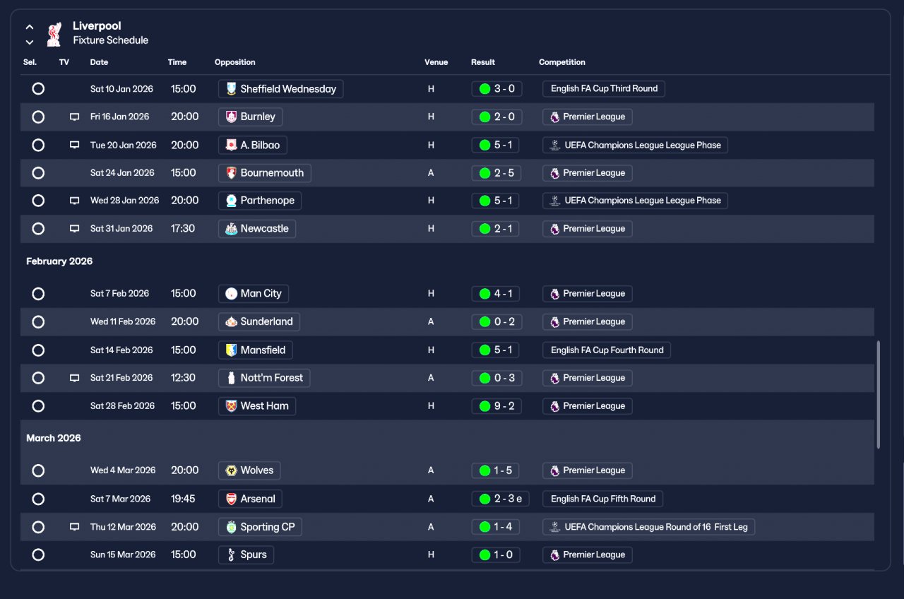Click the Fixture Schedule subtitle
This screenshot has height=599, width=904.
(x=111, y=40)
